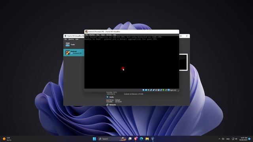Open the Windows Start menu

(94, 139)
